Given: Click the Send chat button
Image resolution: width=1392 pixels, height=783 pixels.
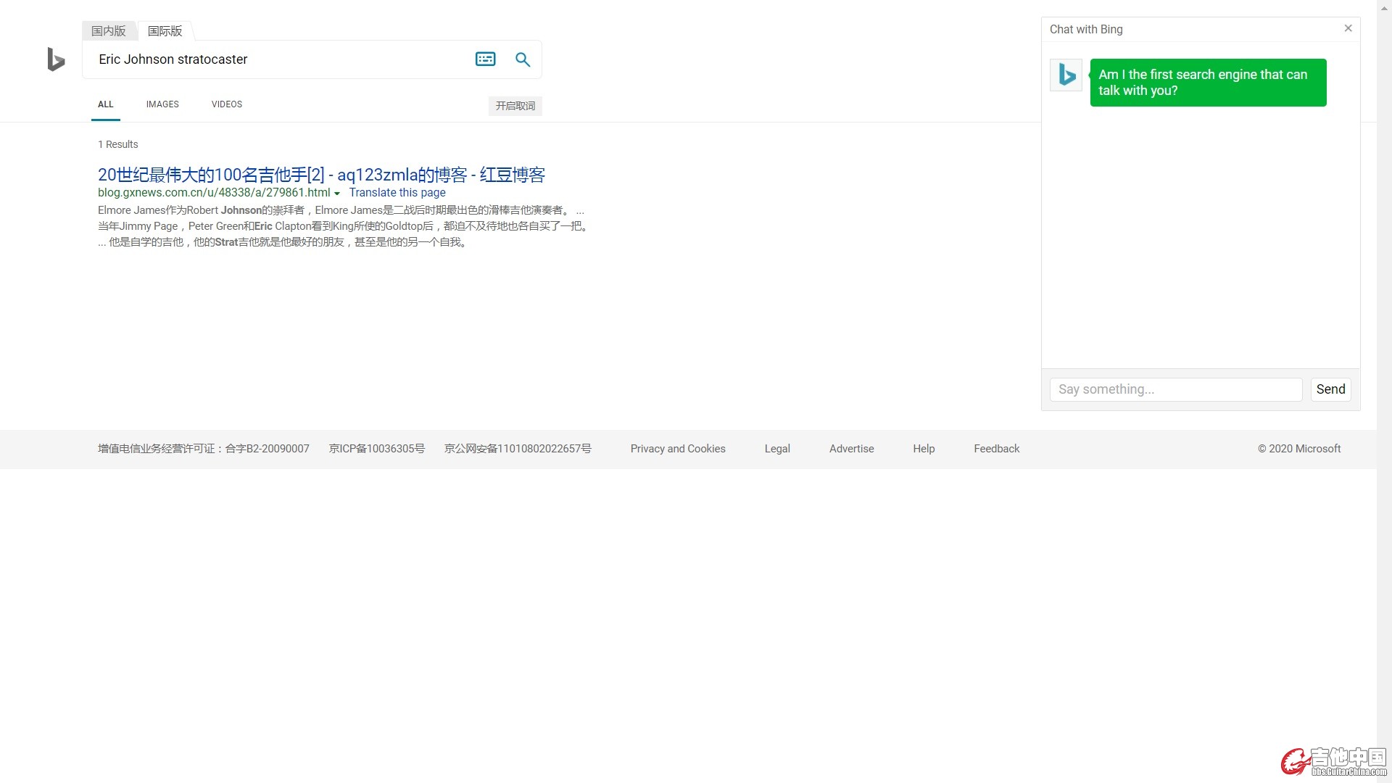Looking at the screenshot, I should [1330, 389].
